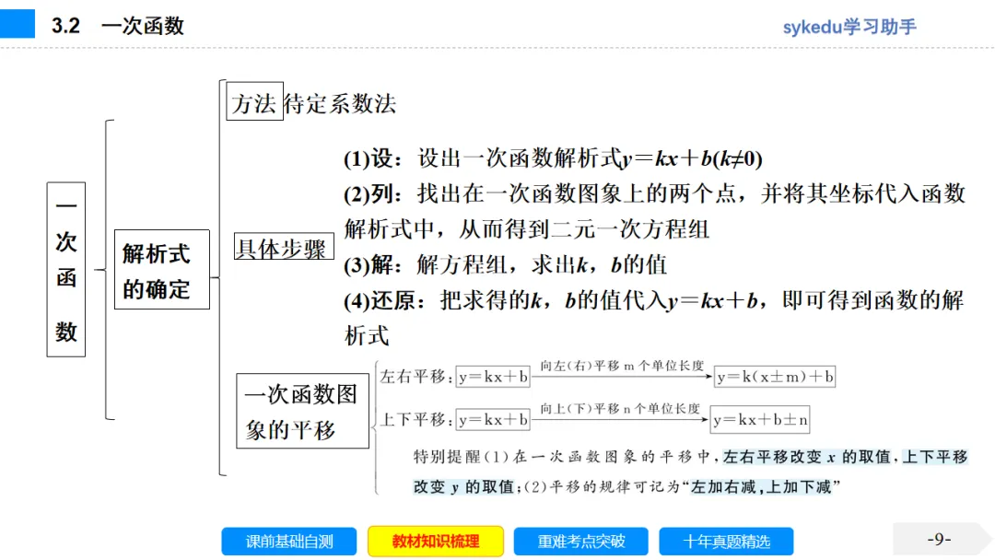Click the blue accent bar beside the header

[x=16, y=24]
